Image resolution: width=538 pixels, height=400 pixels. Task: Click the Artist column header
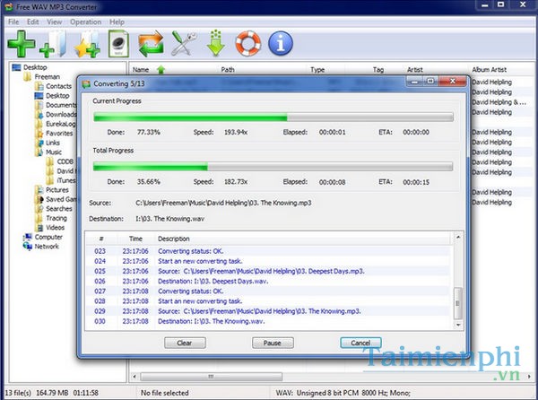click(x=415, y=70)
